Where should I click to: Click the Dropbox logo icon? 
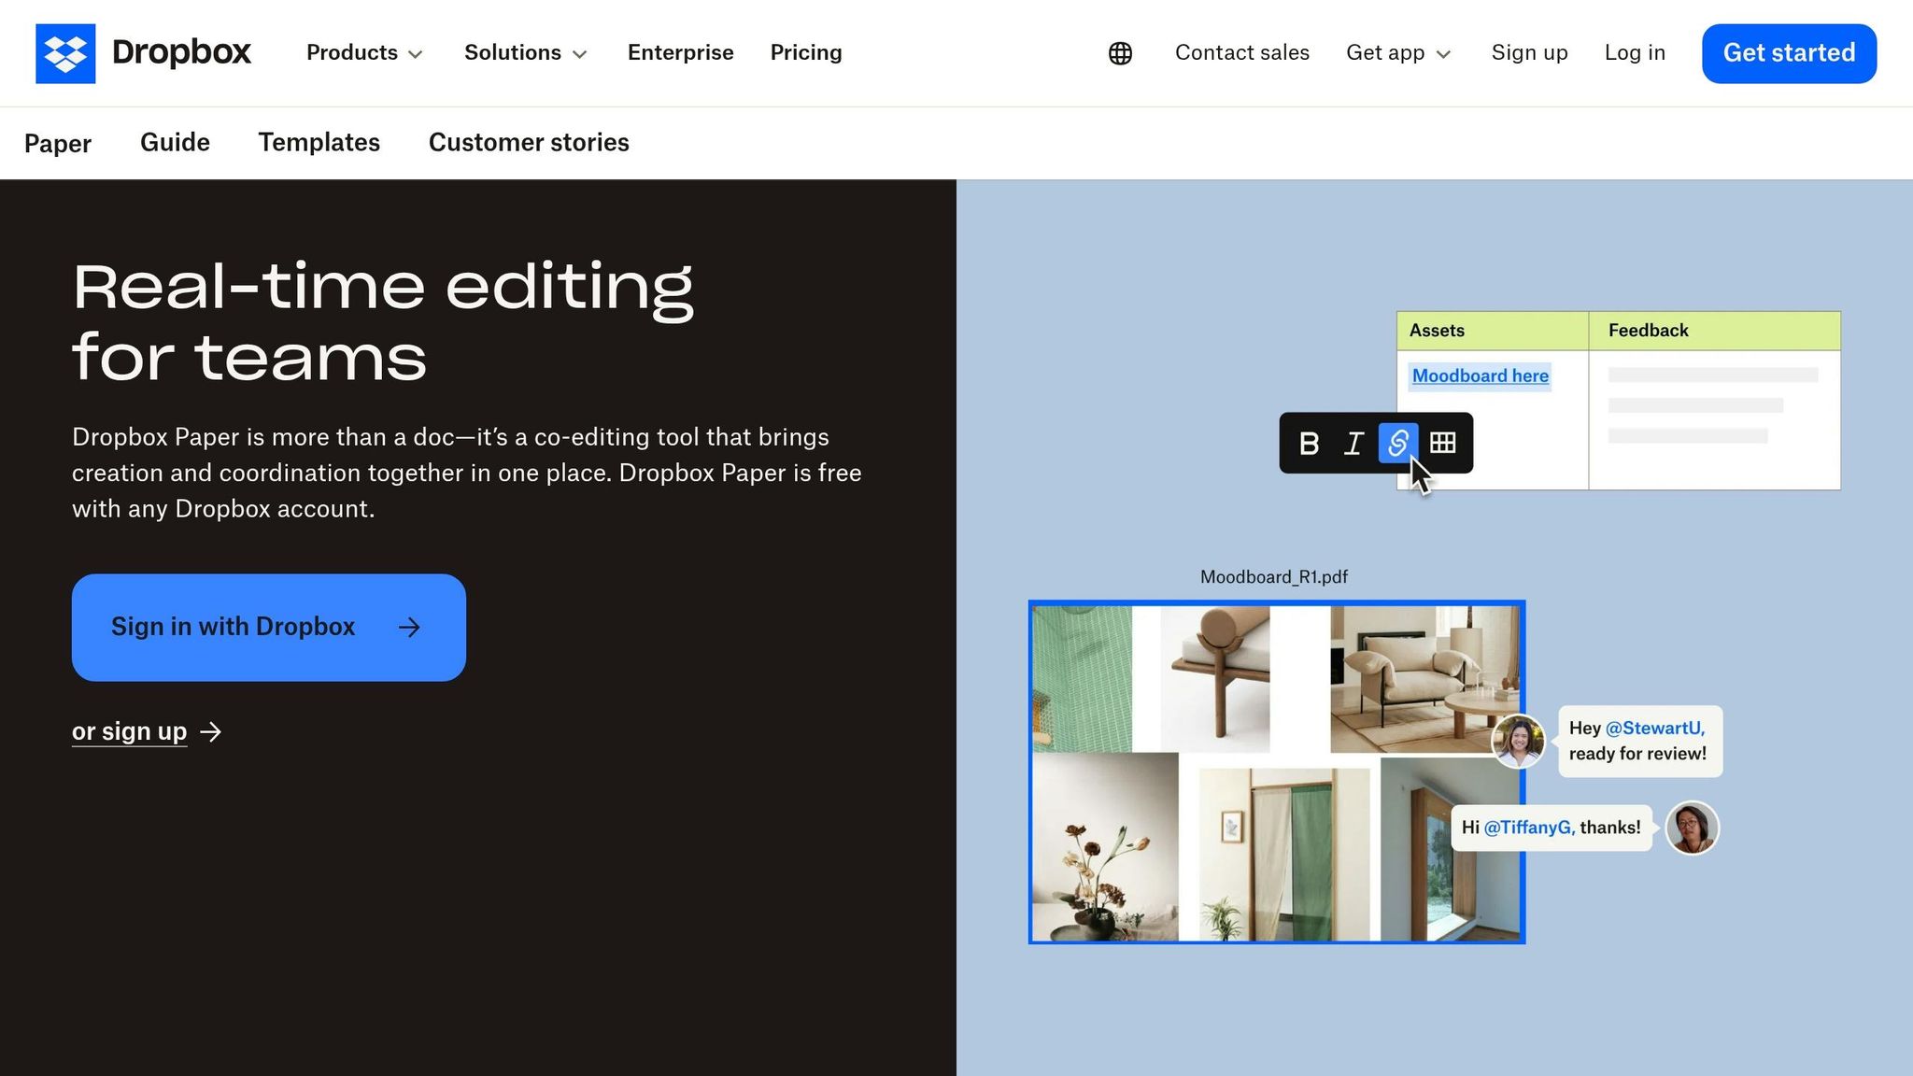pyautogui.click(x=64, y=53)
